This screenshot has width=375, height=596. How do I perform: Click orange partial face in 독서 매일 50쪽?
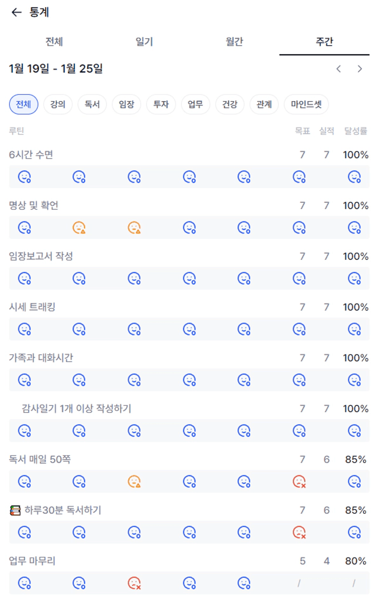tap(134, 481)
